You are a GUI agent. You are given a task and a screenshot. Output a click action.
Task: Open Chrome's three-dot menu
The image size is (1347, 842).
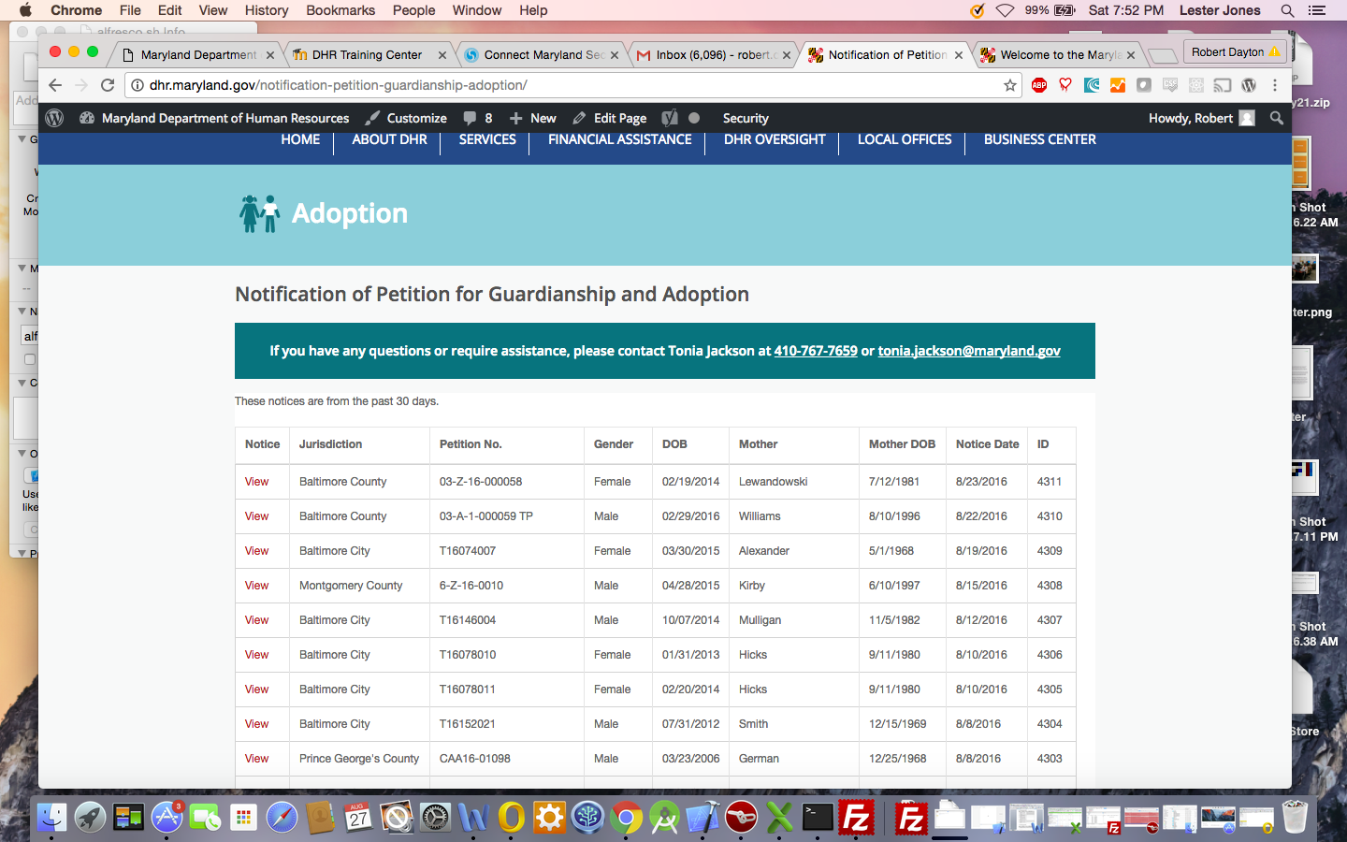[x=1275, y=85]
